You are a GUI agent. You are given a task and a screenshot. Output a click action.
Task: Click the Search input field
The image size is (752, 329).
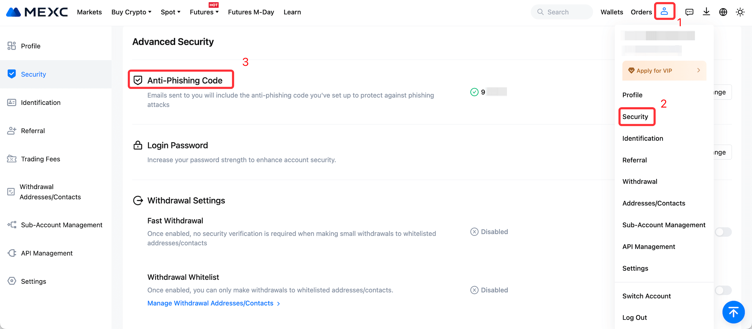tap(562, 12)
